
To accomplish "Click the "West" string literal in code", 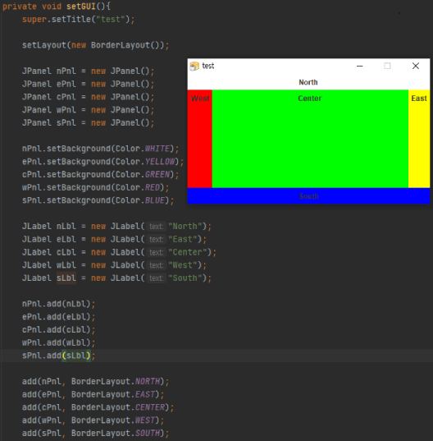I will coord(183,265).
